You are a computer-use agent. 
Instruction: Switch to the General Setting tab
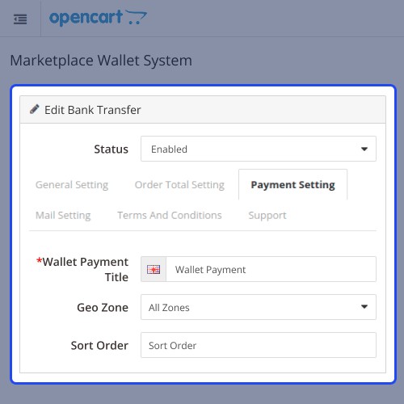[72, 185]
